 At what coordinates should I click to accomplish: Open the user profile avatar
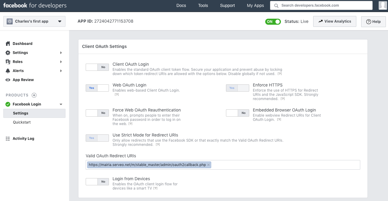click(383, 5)
